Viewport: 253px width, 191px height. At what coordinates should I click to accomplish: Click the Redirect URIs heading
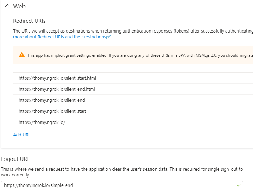coord(29,21)
